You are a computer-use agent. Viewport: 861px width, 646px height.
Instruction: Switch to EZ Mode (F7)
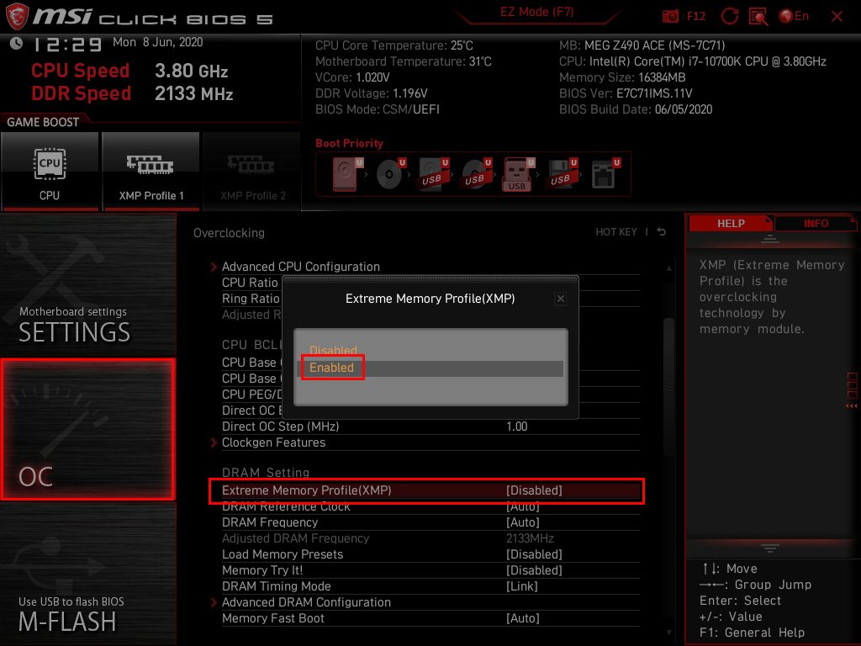click(x=536, y=12)
